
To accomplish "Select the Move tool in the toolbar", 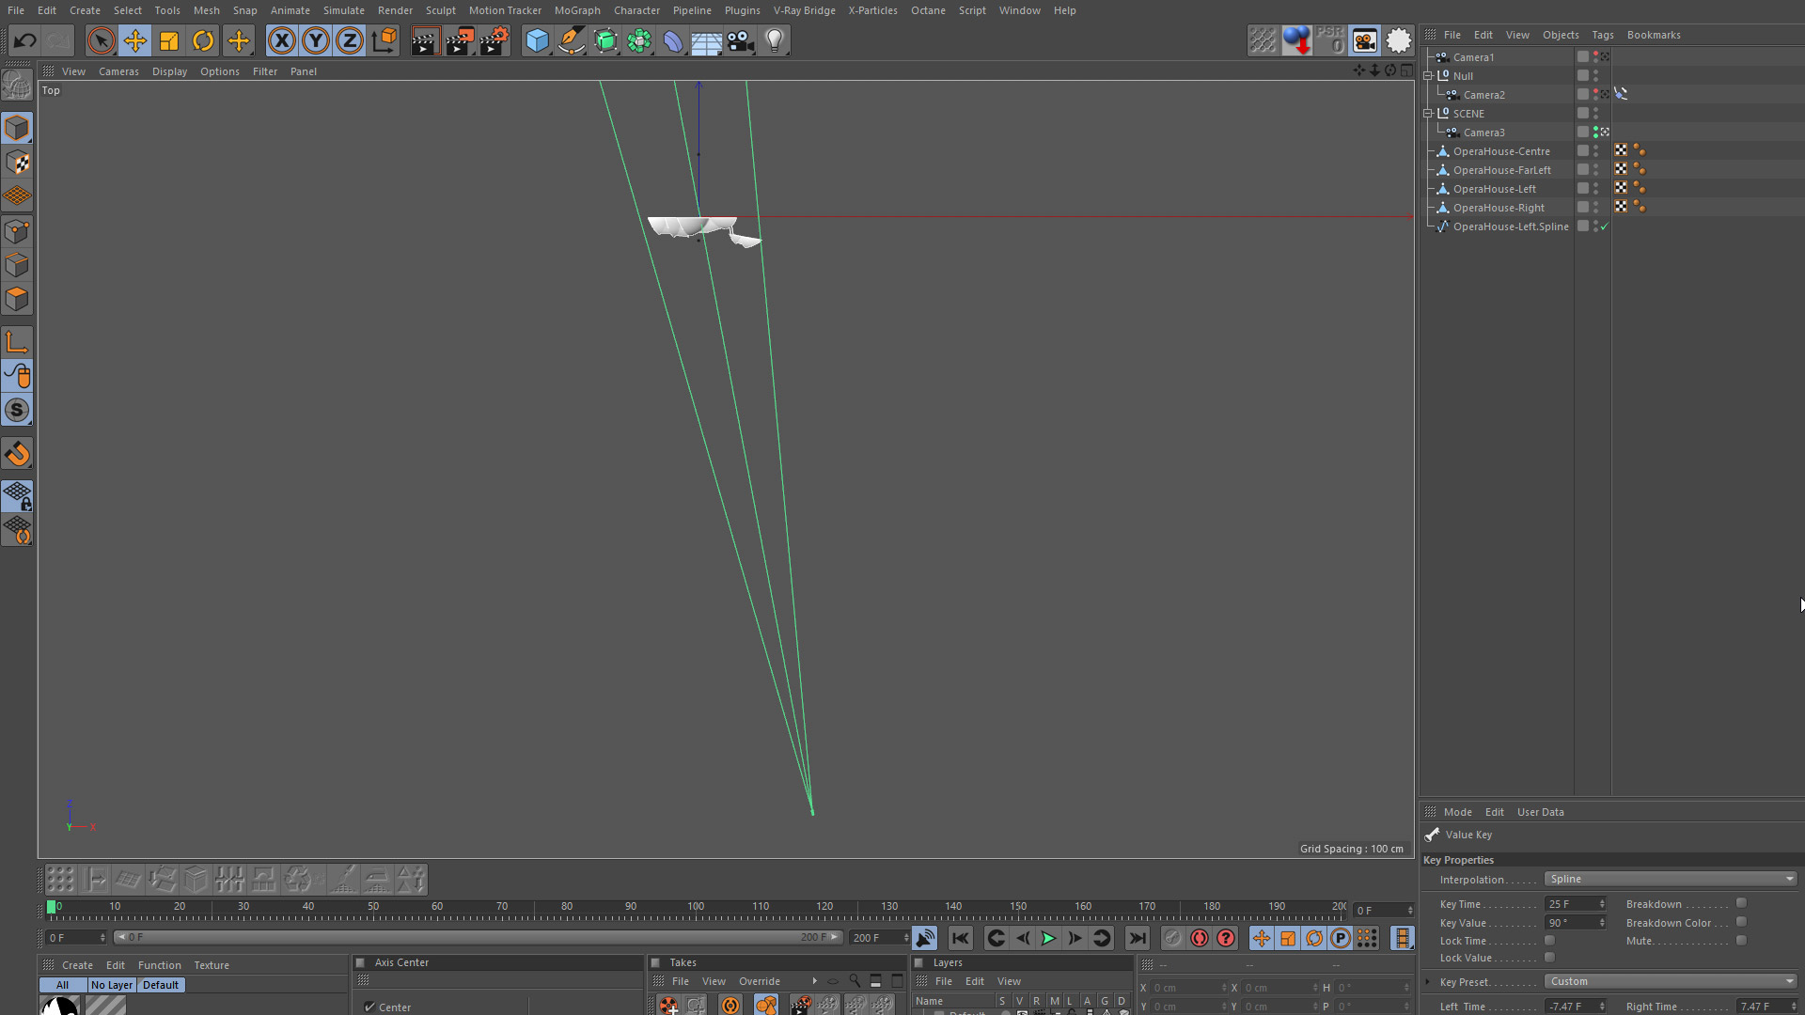I will coord(135,40).
